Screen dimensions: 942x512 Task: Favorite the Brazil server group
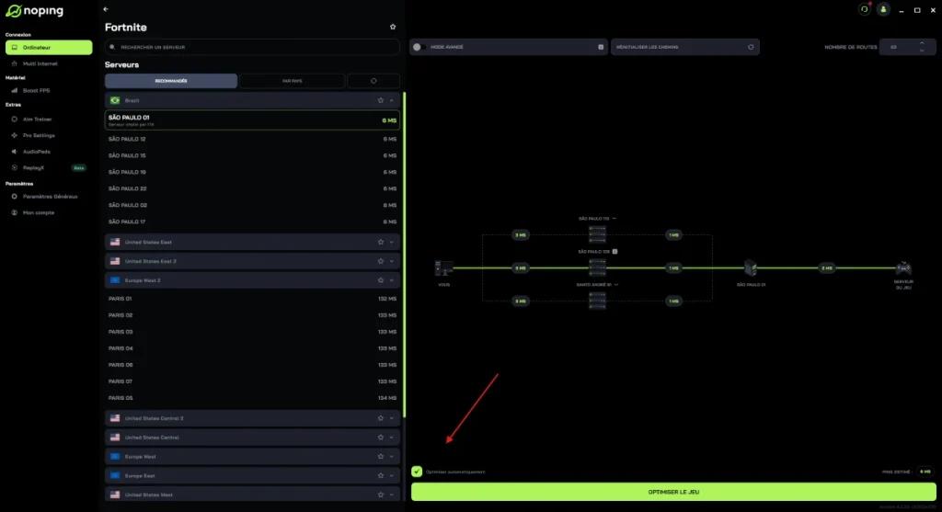click(x=380, y=100)
